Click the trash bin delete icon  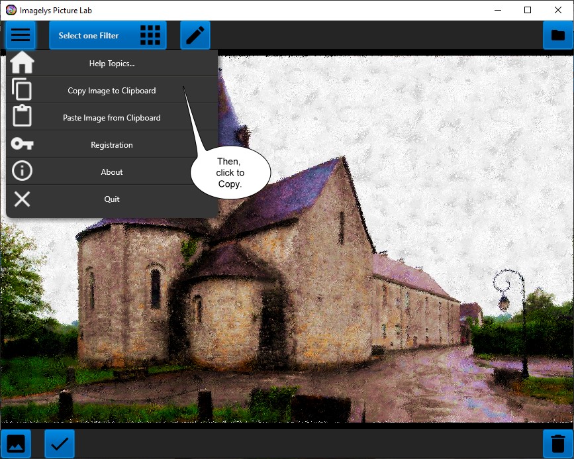pyautogui.click(x=558, y=444)
